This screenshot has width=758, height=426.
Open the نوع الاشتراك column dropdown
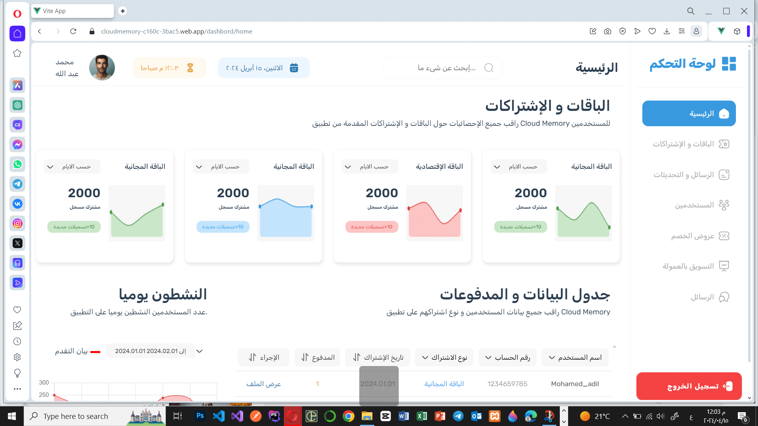444,357
